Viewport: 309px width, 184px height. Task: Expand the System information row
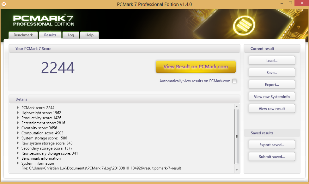click(18, 163)
